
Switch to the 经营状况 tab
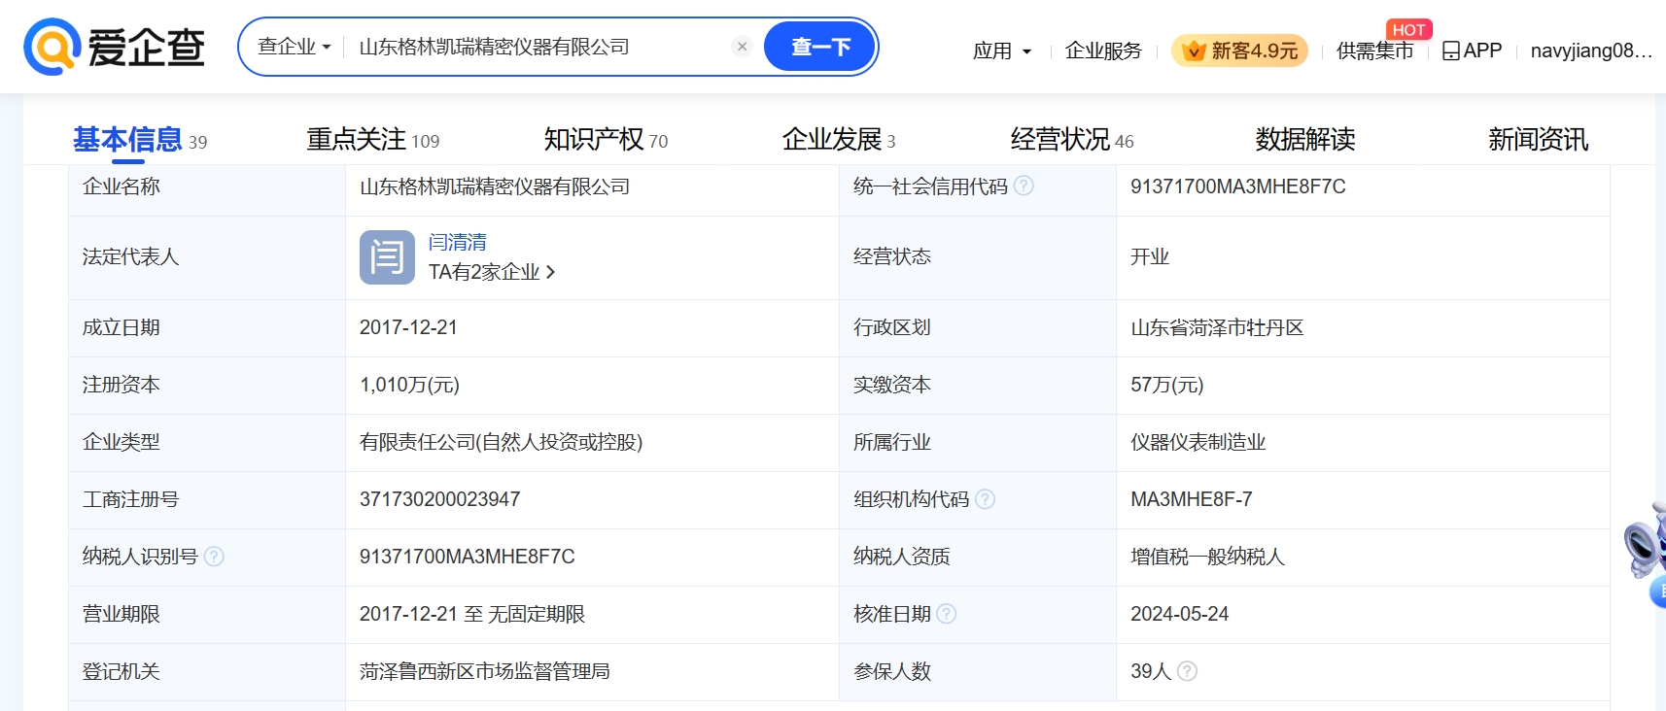(x=1071, y=140)
